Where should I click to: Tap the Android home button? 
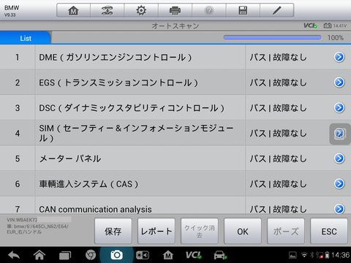pyautogui.click(x=39, y=255)
